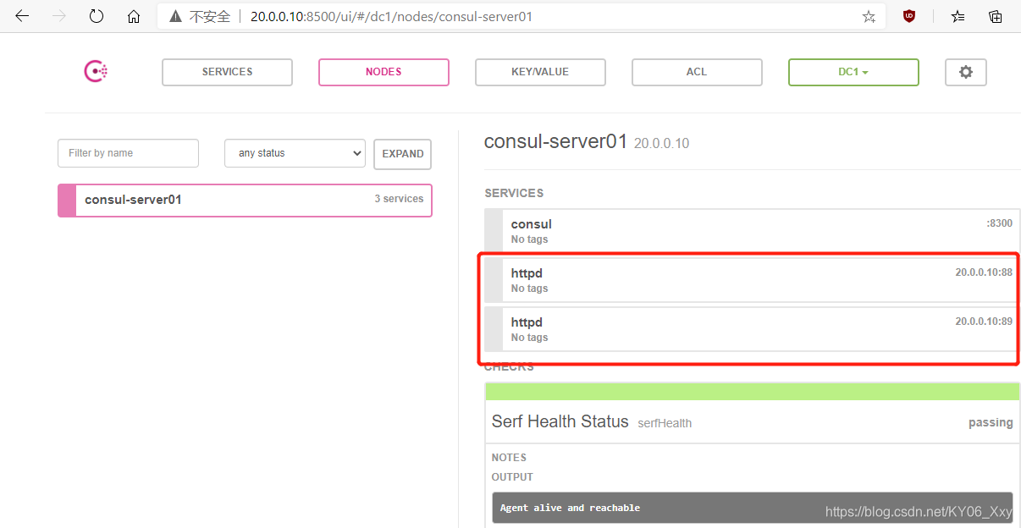Reload the page with refresh icon
1021x528 pixels.
coord(97,16)
